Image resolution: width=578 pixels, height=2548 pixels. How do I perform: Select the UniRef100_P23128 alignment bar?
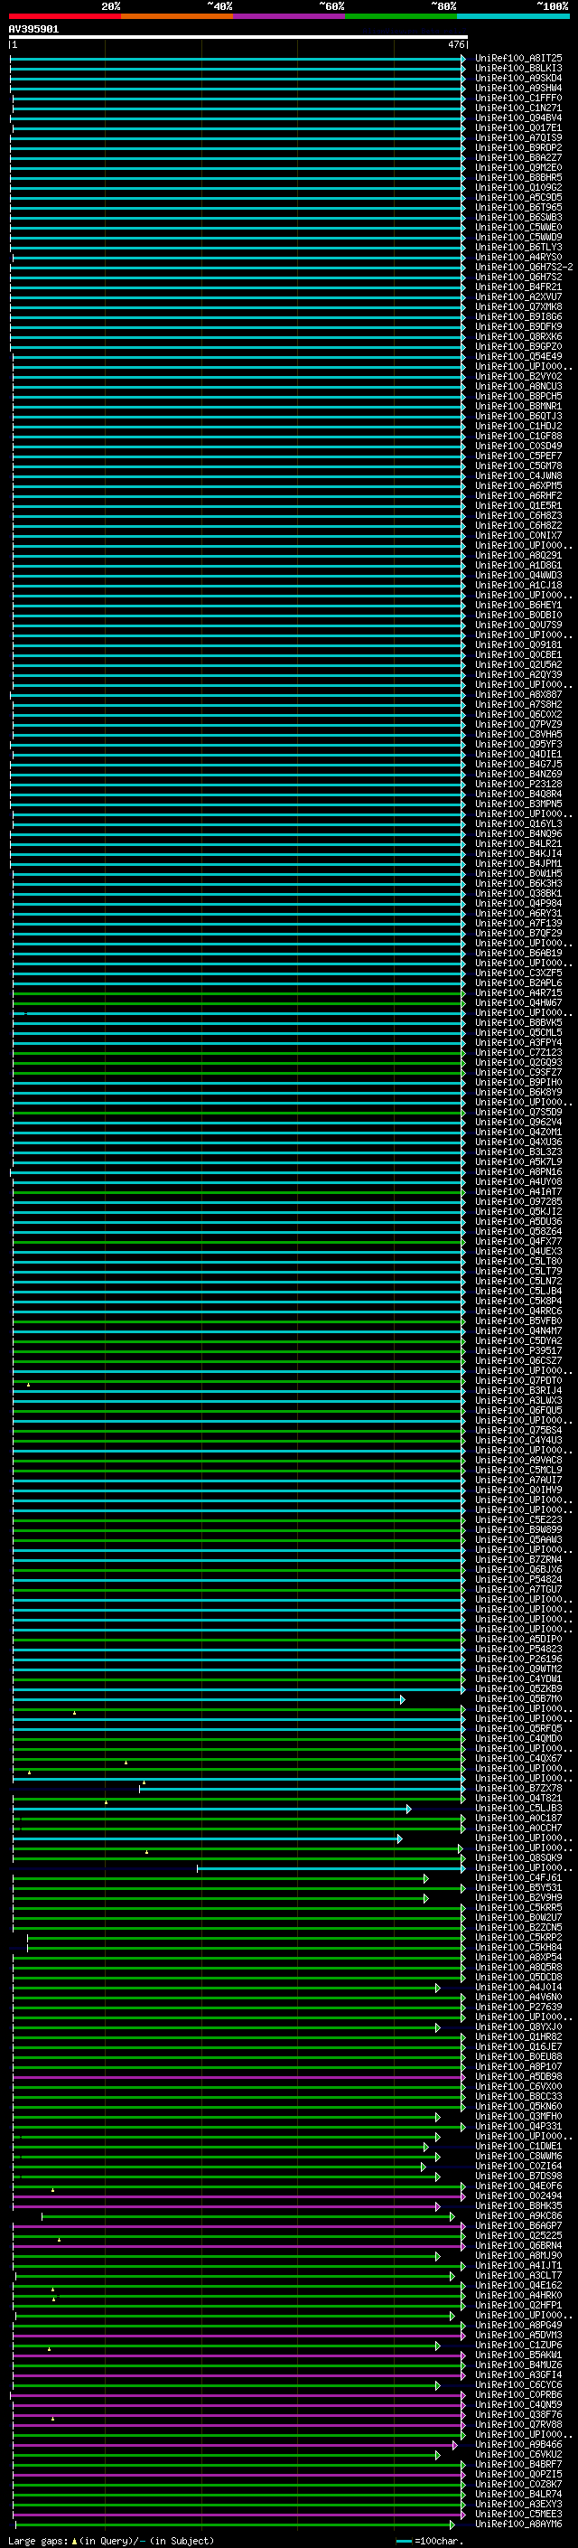[x=238, y=785]
